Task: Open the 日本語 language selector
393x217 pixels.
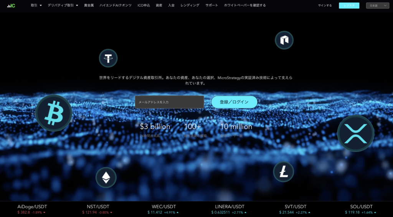Action: coord(378,5)
